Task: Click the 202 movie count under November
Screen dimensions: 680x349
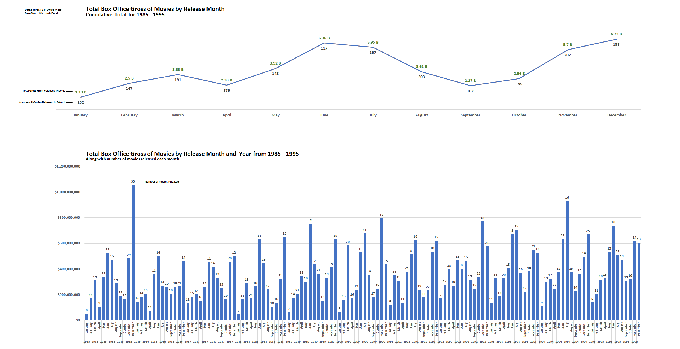Action: pos(568,55)
